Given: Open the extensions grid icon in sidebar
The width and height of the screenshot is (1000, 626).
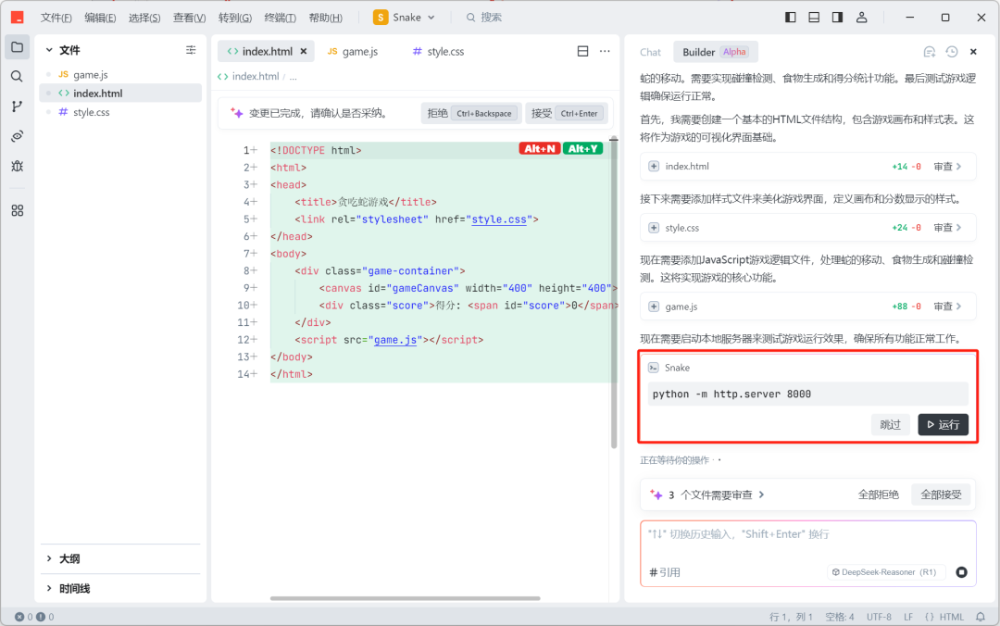Looking at the screenshot, I should 18,210.
